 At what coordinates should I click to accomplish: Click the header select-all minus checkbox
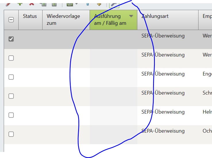[x=11, y=20]
